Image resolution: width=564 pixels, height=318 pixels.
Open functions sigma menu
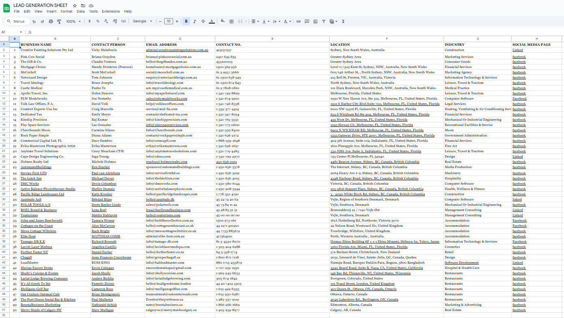[x=343, y=21]
